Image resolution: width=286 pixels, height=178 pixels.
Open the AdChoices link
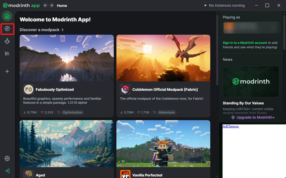click(231, 126)
